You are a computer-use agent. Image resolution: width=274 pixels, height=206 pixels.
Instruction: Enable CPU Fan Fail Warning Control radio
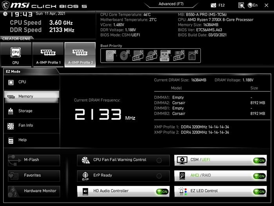[x=159, y=160]
